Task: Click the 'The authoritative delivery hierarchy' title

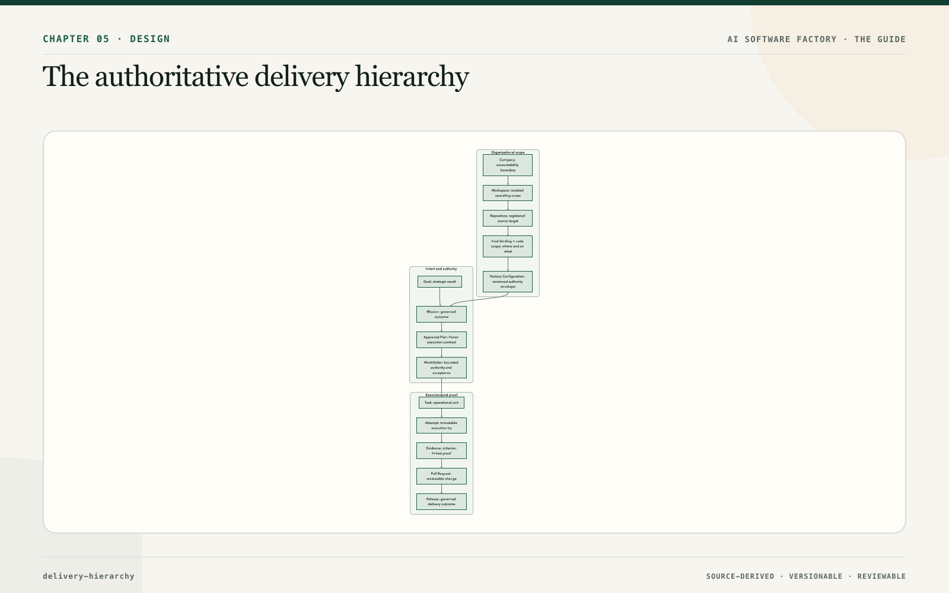Action: coord(256,77)
